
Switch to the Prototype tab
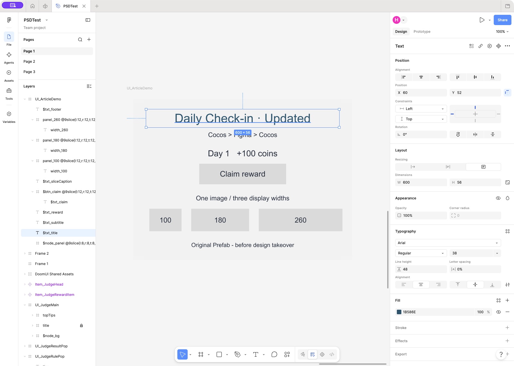[422, 32]
